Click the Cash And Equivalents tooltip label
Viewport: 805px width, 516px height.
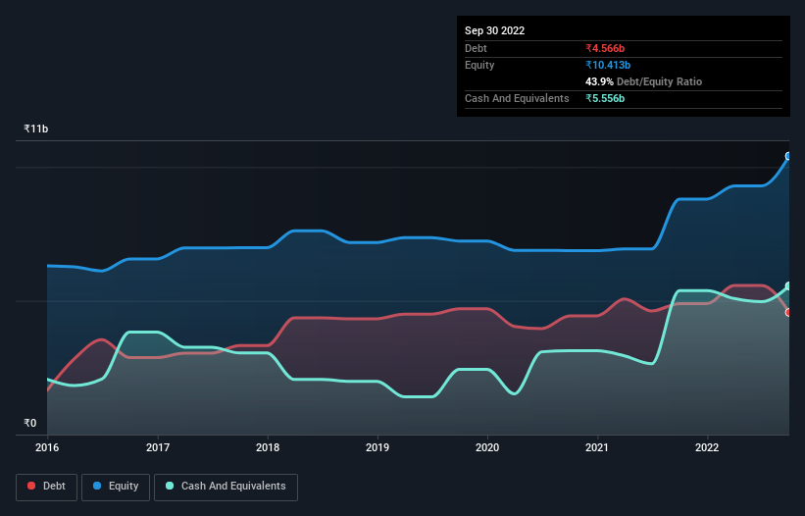pos(517,98)
